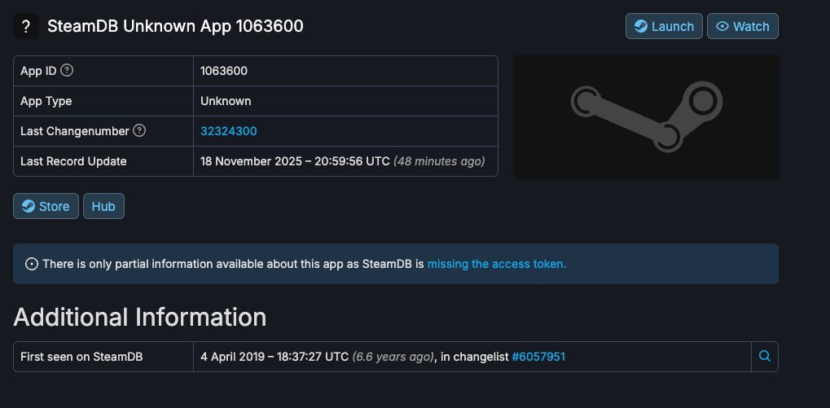Click the App ID help icon
This screenshot has width=830, height=408.
tap(67, 71)
